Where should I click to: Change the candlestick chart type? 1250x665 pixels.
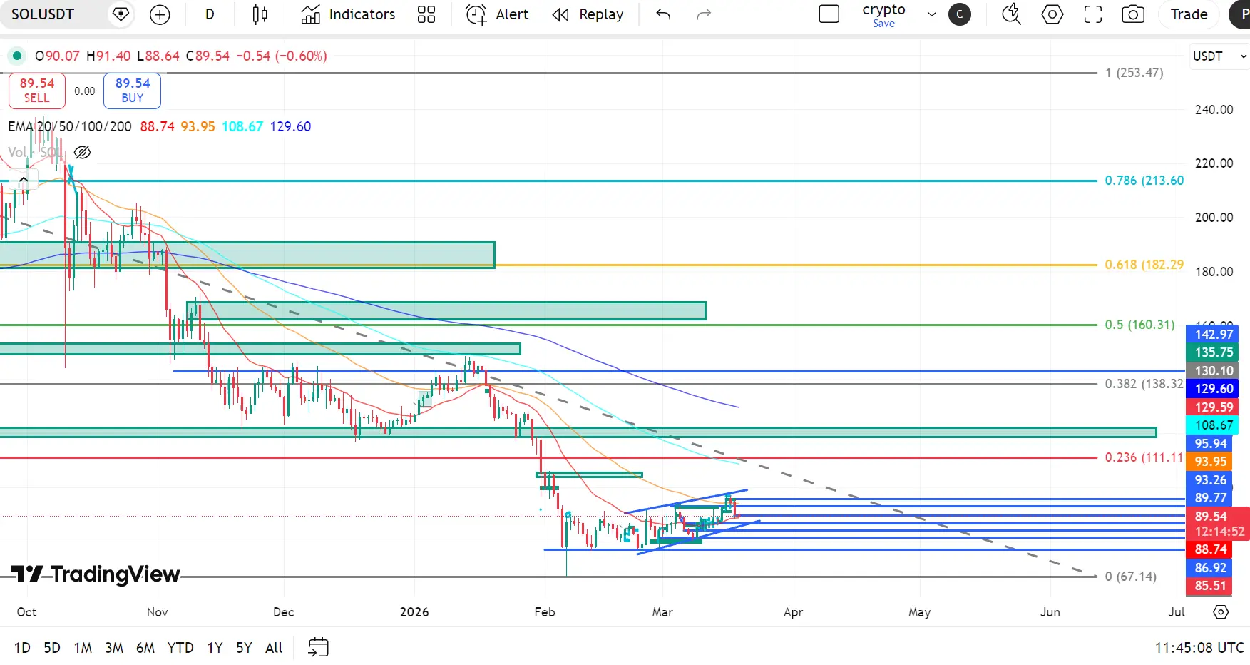tap(260, 14)
